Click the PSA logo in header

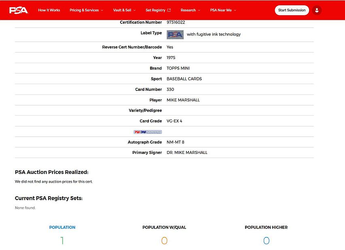coord(19,10)
